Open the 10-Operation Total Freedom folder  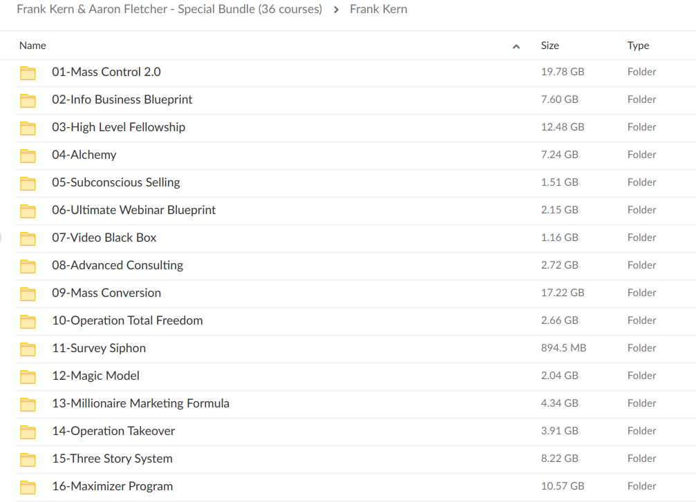pos(127,320)
